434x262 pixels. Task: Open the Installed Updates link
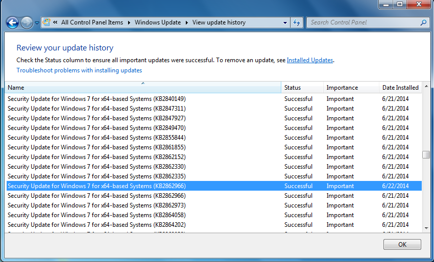tap(309, 60)
